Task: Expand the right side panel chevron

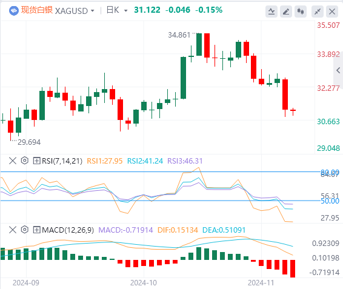Action: click(x=338, y=70)
